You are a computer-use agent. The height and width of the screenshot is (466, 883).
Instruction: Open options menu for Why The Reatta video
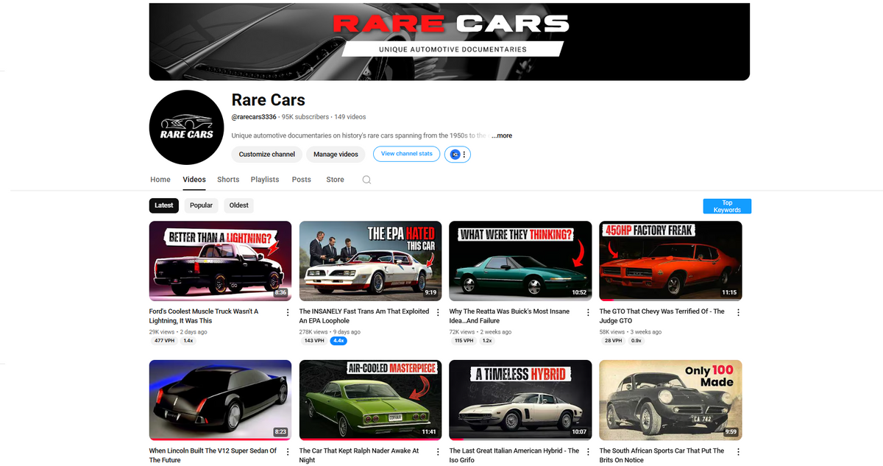click(x=588, y=312)
